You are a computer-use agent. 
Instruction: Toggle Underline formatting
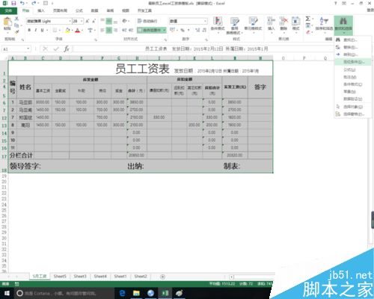[x=42, y=30]
